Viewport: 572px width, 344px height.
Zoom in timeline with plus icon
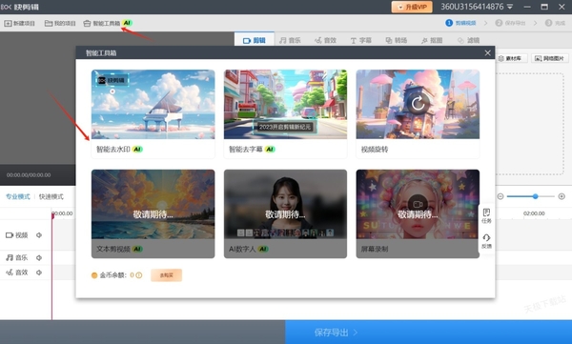pos(562,196)
